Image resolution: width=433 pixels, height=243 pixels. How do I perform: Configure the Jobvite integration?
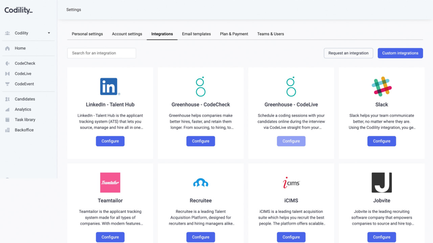coord(382,237)
